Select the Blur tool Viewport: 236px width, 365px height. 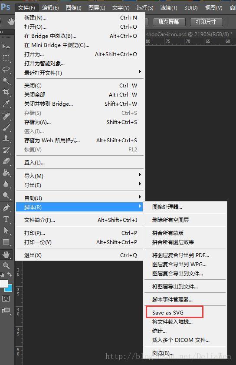point(6,184)
